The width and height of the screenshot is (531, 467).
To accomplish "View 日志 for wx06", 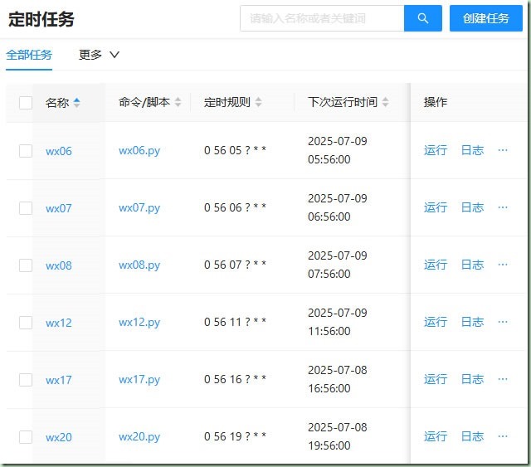I will [x=472, y=150].
